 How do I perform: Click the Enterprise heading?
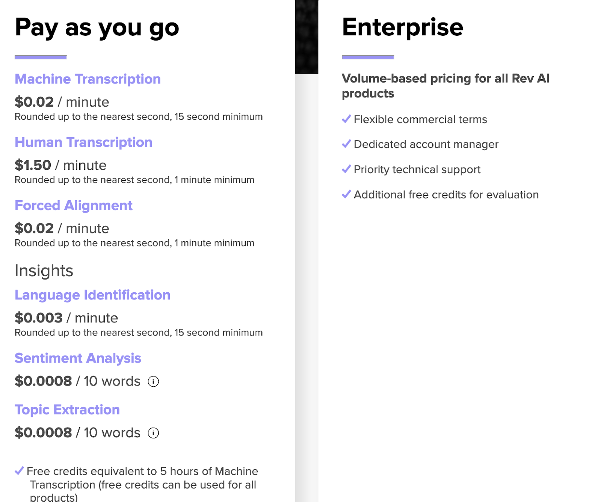[x=402, y=27]
